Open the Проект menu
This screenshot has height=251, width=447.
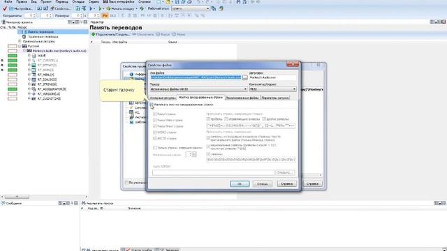coord(46,1)
